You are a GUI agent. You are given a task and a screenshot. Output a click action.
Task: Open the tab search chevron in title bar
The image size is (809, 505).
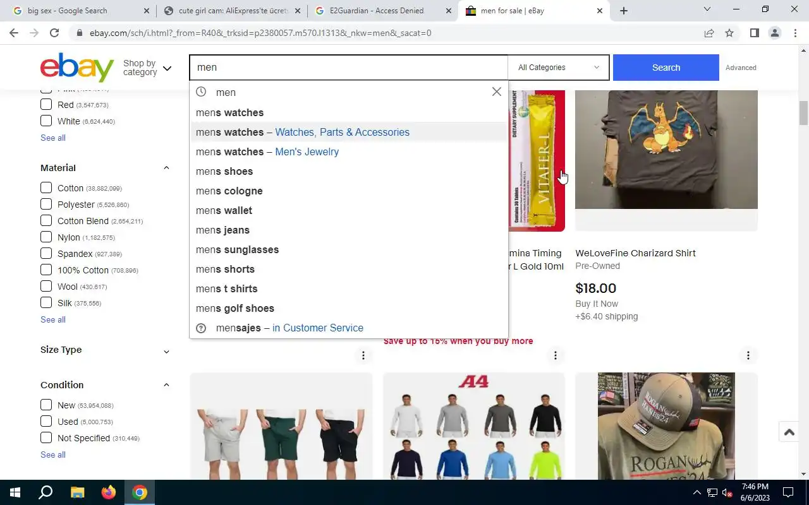[707, 9]
